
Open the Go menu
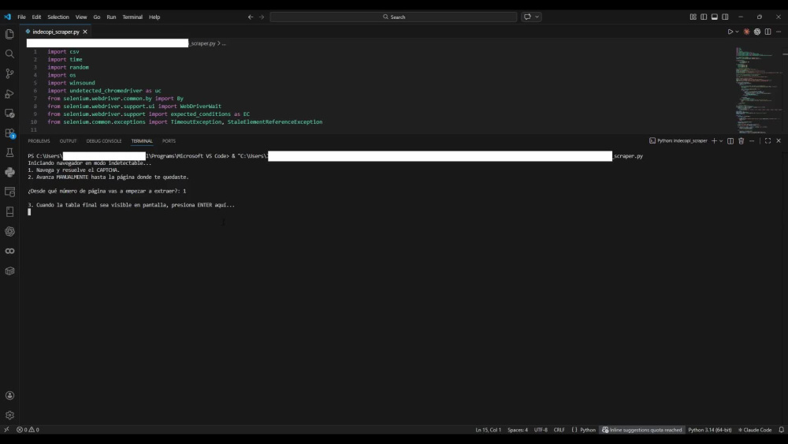pos(96,17)
